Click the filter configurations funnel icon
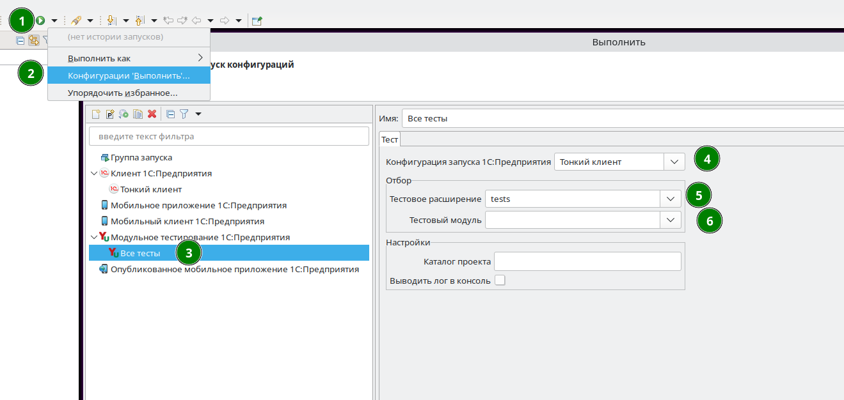 [184, 114]
